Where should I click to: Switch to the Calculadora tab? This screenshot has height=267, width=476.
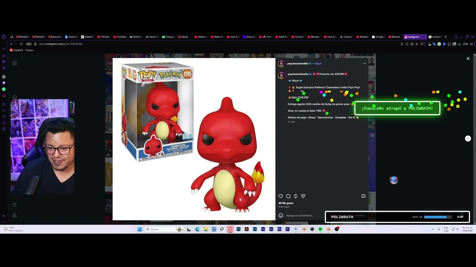(x=346, y=37)
